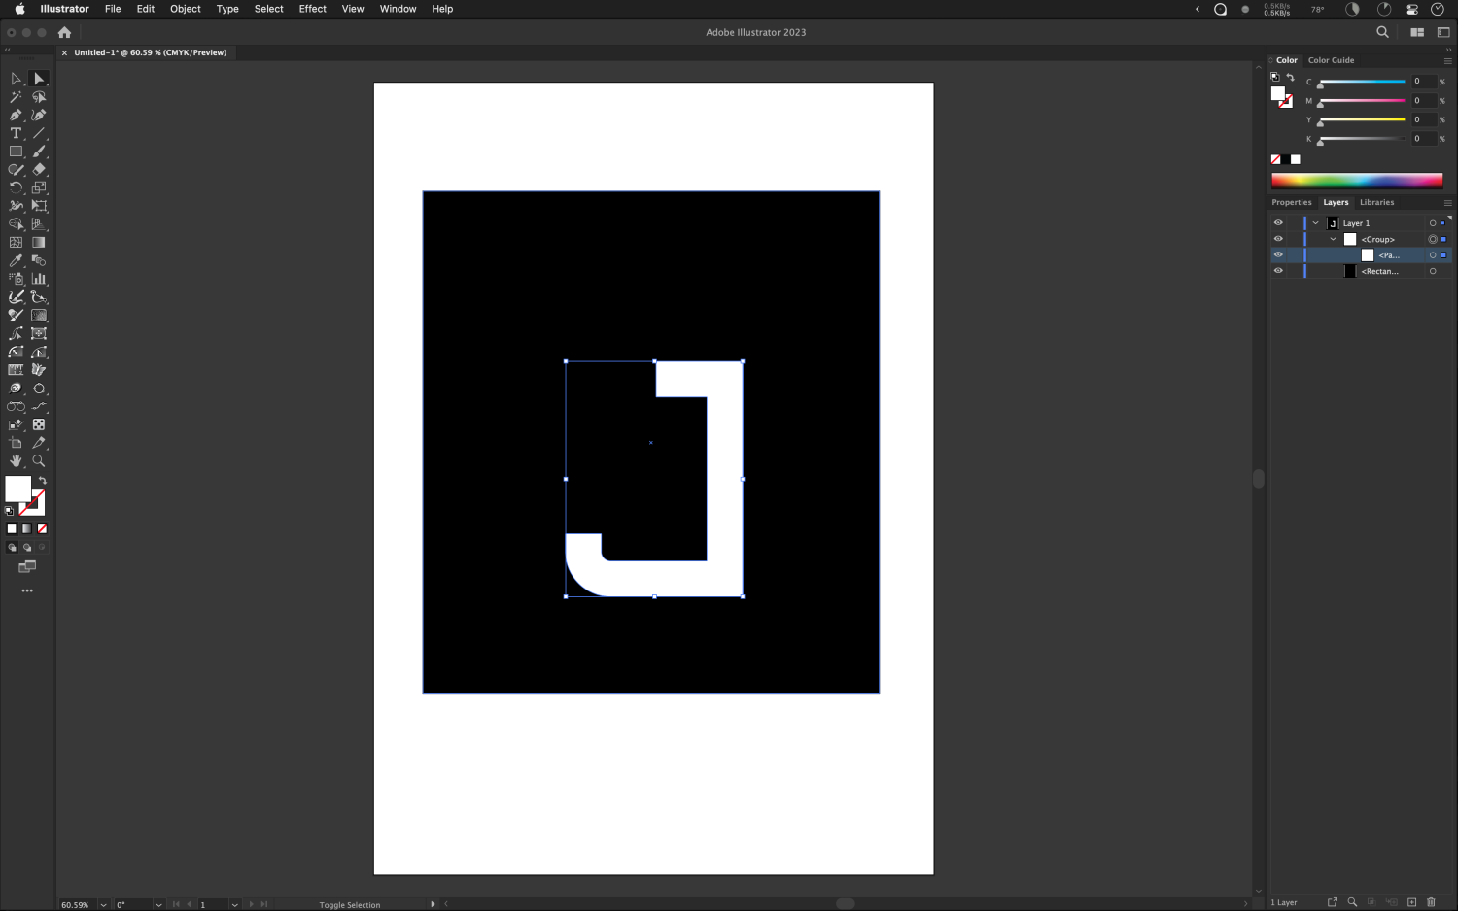
Task: Switch to the Color Guide tab
Action: (x=1331, y=60)
